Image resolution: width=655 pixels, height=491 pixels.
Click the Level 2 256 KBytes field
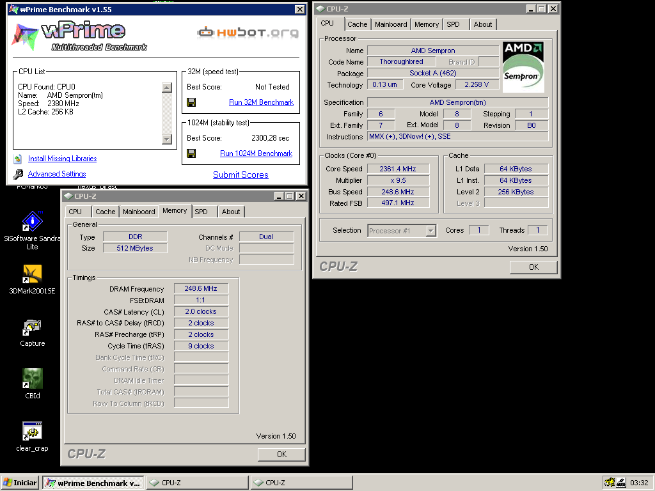(x=516, y=192)
